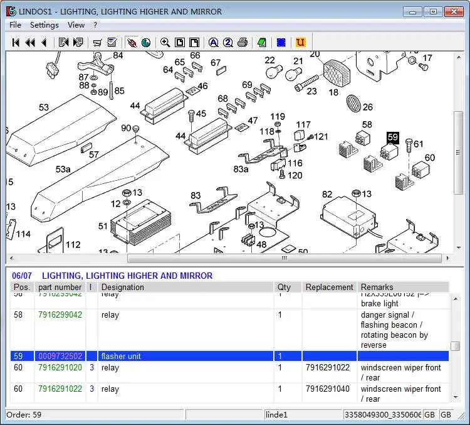Click the section title 'LIGHTING, LIGHTING HIGHER AND MIRROR'
This screenshot has width=470, height=425.
tap(127, 276)
